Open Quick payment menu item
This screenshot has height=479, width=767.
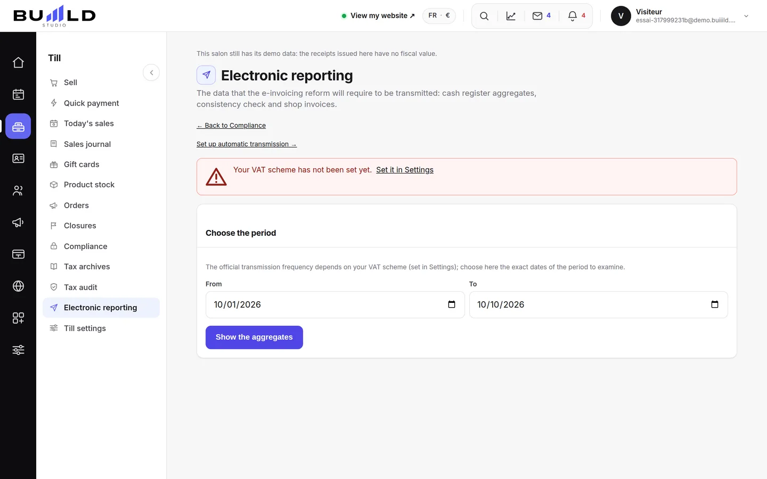[x=101, y=103]
